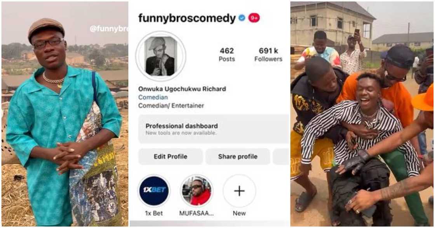Click the 'New tools are now available' text
Viewport: 435px width, 228px height.
(181, 133)
